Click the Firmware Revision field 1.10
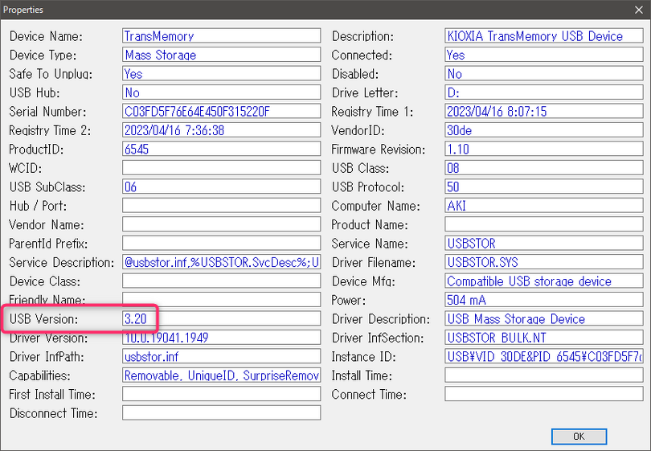 pos(544,149)
